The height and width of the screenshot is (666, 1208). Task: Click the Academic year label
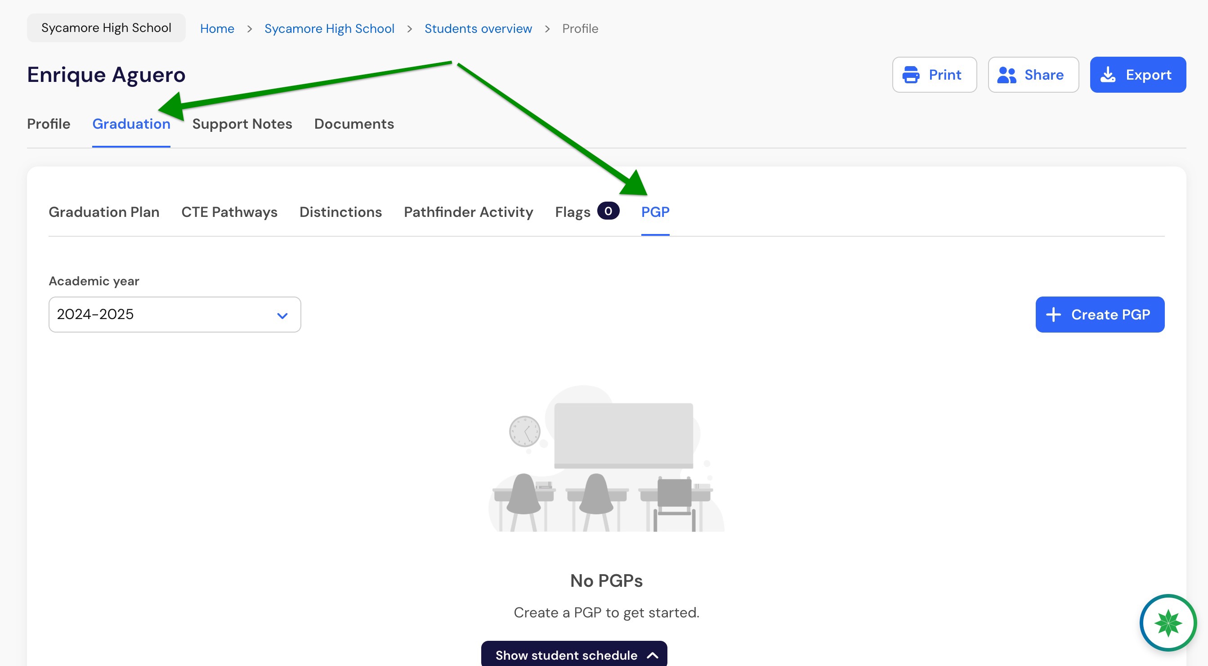[x=94, y=281]
